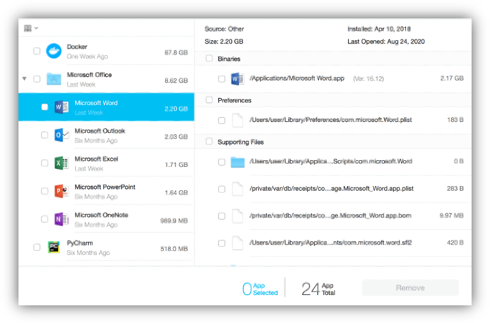The height and width of the screenshot is (323, 490).
Task: Click the Microsoft Outlook app icon
Action: [61, 135]
